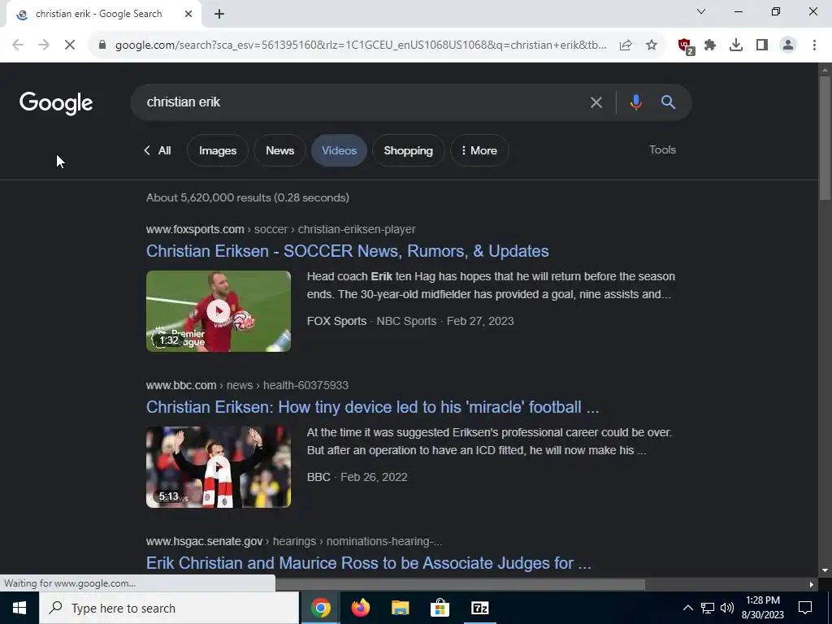This screenshot has height=624, width=832.
Task: Click the scroll right arrow
Action: (812, 584)
